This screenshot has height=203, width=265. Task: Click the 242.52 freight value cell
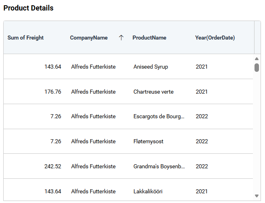point(52,167)
